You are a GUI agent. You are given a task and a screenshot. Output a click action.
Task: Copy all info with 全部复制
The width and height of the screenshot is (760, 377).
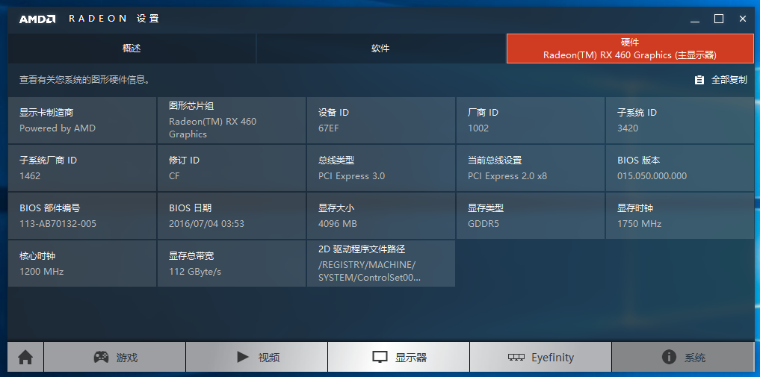click(x=729, y=80)
